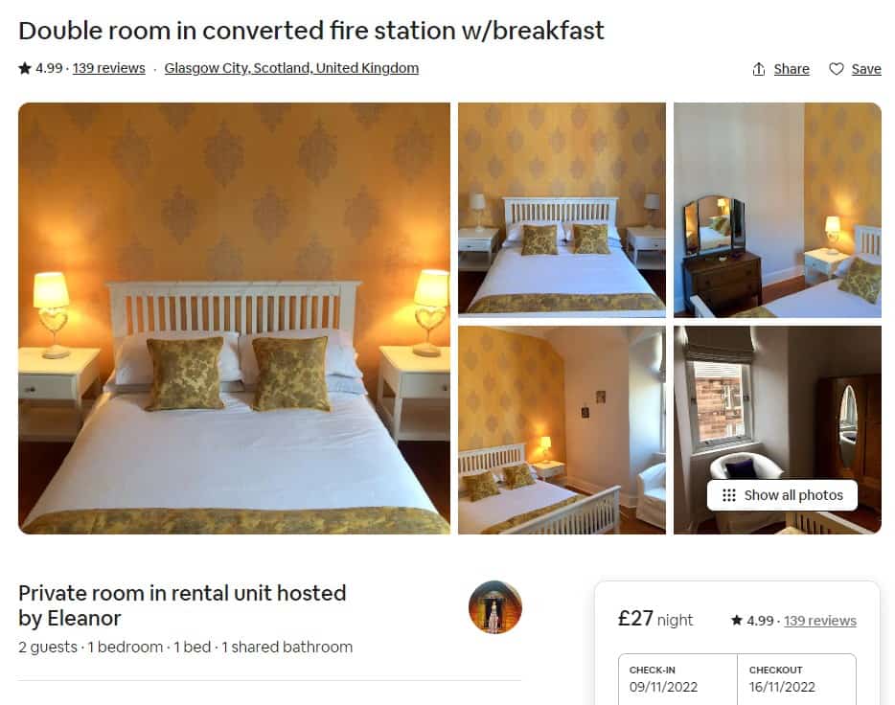Select the checkout date field
The image size is (895, 705).
pyautogui.click(x=797, y=679)
